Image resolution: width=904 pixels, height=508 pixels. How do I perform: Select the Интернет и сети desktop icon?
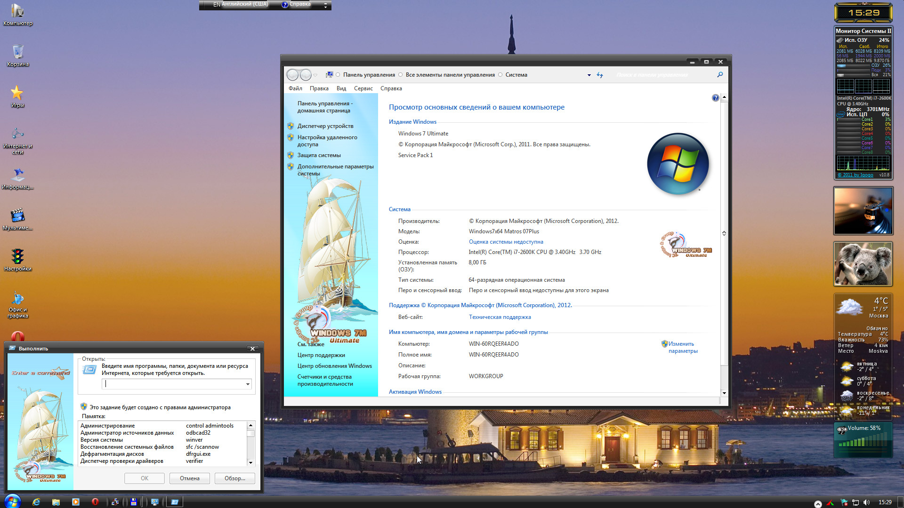pyautogui.click(x=18, y=141)
